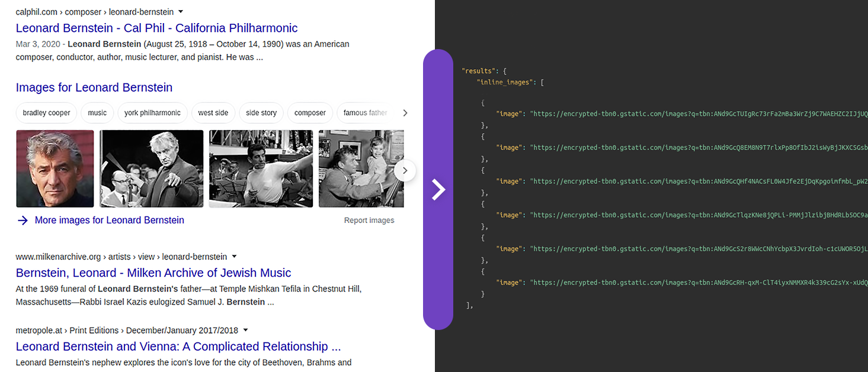Screen dimensions: 868x372
Task: Open breadcrumb menu for the calphil.com result
Action: point(180,11)
